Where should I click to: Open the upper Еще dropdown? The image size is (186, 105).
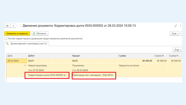coord(175,33)
